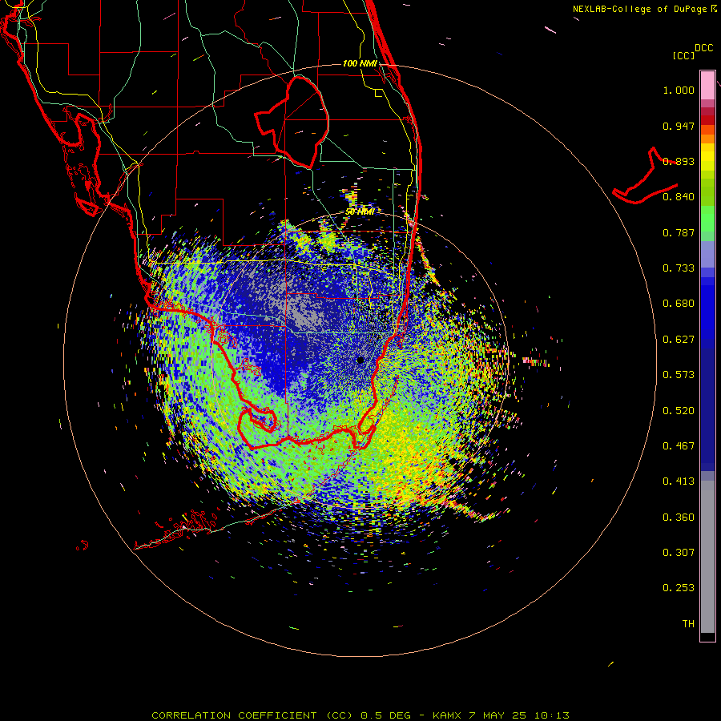
Task: Click the 100 NMI range ring label
Action: pyautogui.click(x=360, y=63)
